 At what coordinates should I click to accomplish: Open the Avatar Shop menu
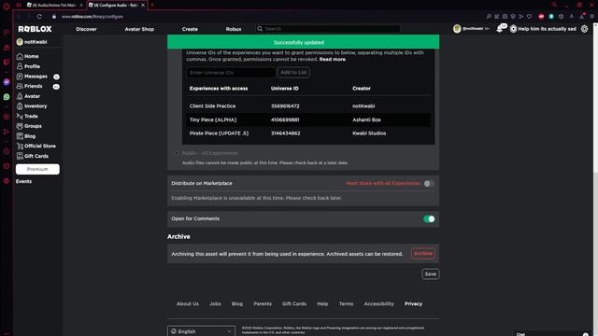coord(139,29)
